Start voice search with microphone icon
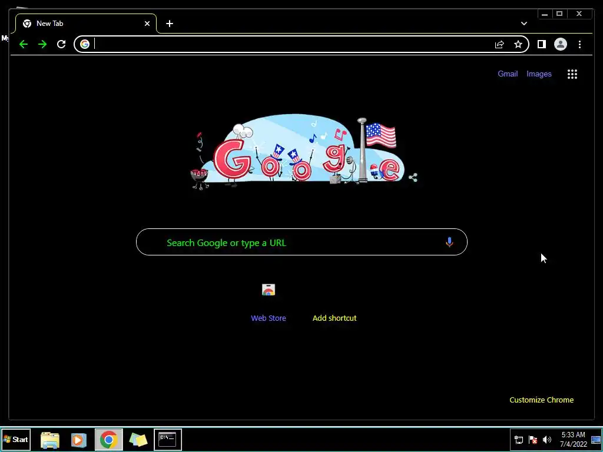603x452 pixels. [x=449, y=242]
